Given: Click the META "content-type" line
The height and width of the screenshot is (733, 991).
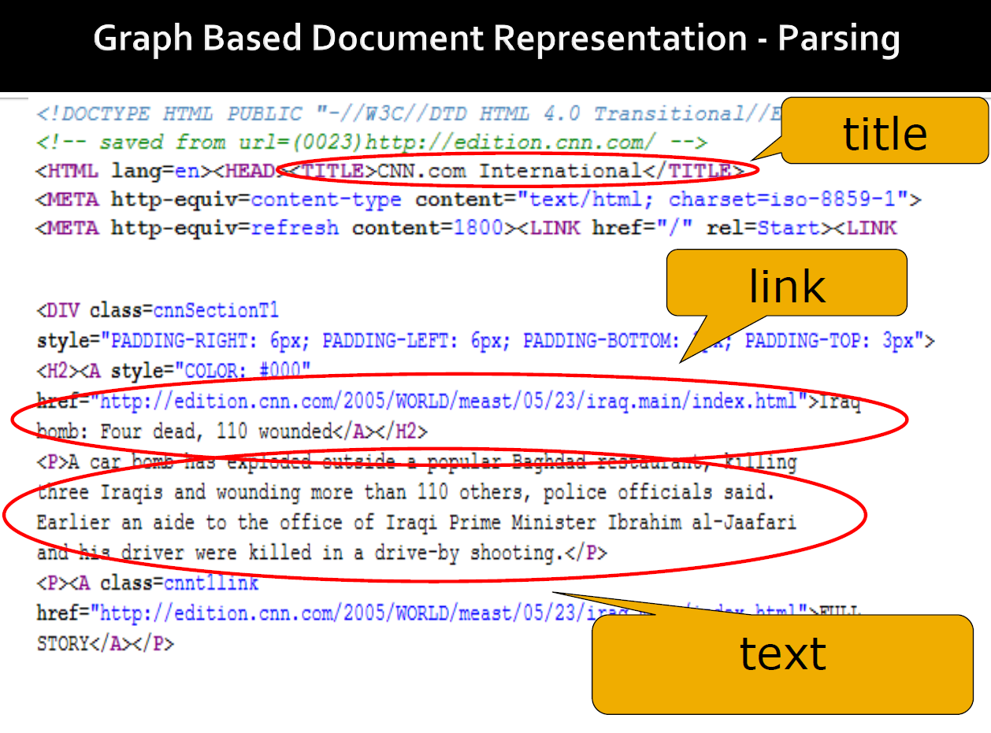Looking at the screenshot, I should coord(478,200).
